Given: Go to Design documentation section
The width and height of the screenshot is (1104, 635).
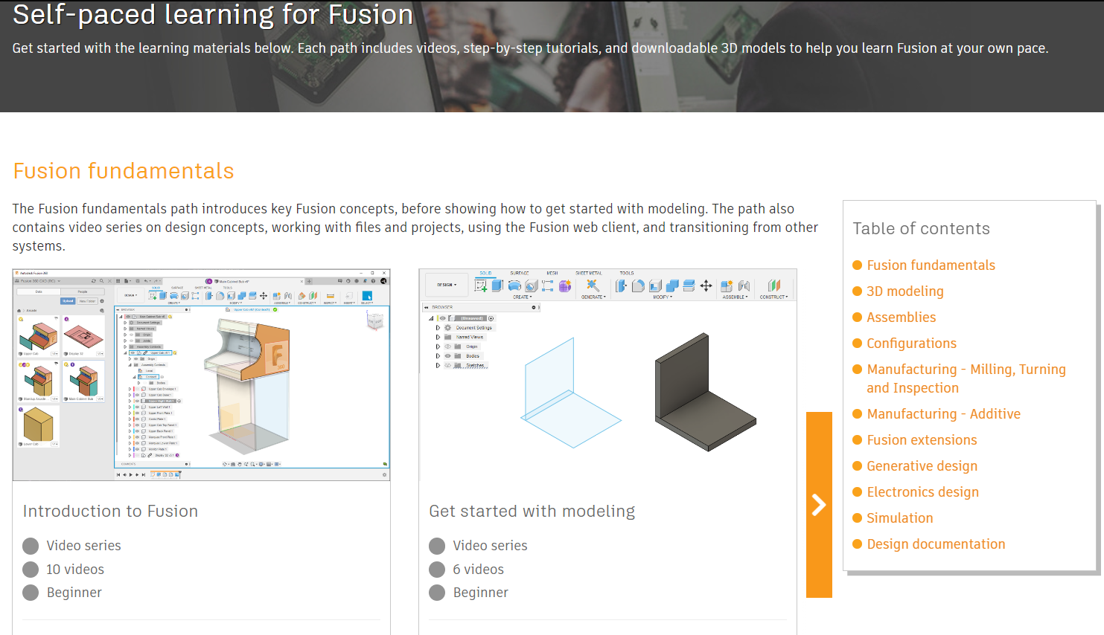Looking at the screenshot, I should (936, 544).
